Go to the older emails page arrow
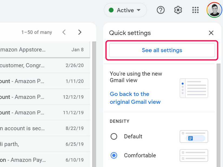 [x=80, y=32]
